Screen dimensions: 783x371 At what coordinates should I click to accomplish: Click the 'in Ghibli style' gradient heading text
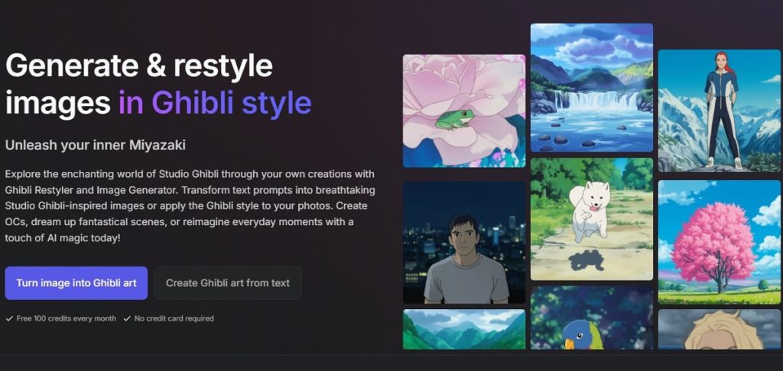pyautogui.click(x=215, y=102)
